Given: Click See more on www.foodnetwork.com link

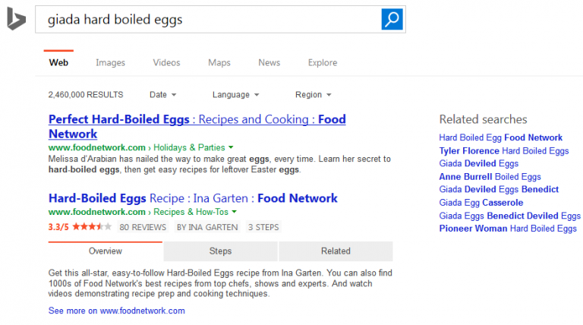Looking at the screenshot, I should click(116, 311).
